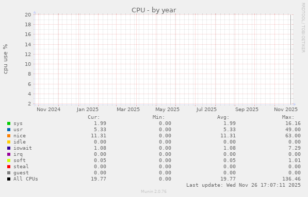Click the nice max value 63.00
308x197 pixels.
point(293,136)
